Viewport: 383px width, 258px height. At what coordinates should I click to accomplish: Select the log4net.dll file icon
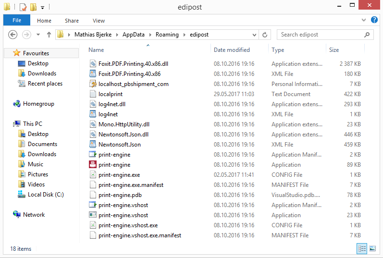(x=93, y=104)
